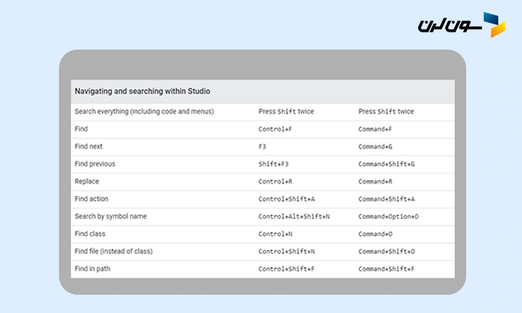Screen dimensions: 522x313
Task: Select the 'Find in path' row label
Action: click(x=92, y=269)
